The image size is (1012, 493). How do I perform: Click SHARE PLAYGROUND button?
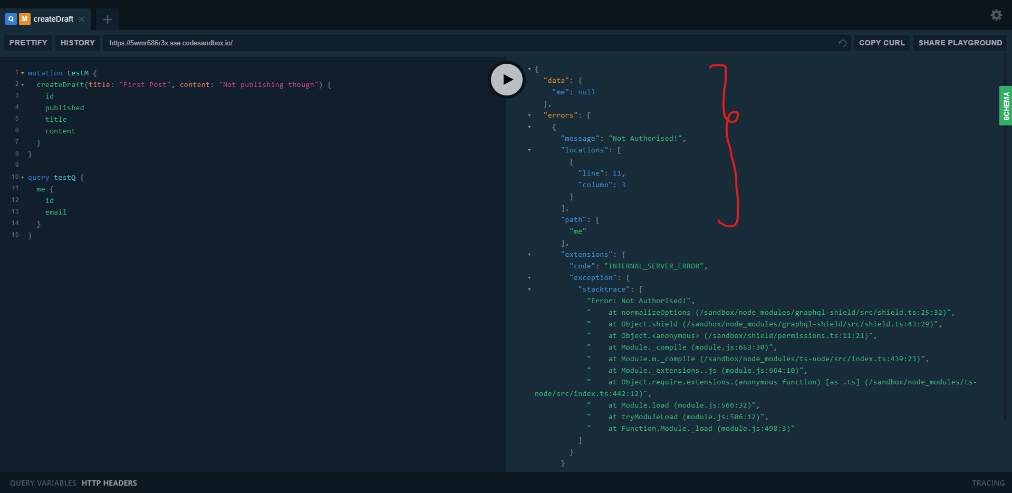coord(960,43)
